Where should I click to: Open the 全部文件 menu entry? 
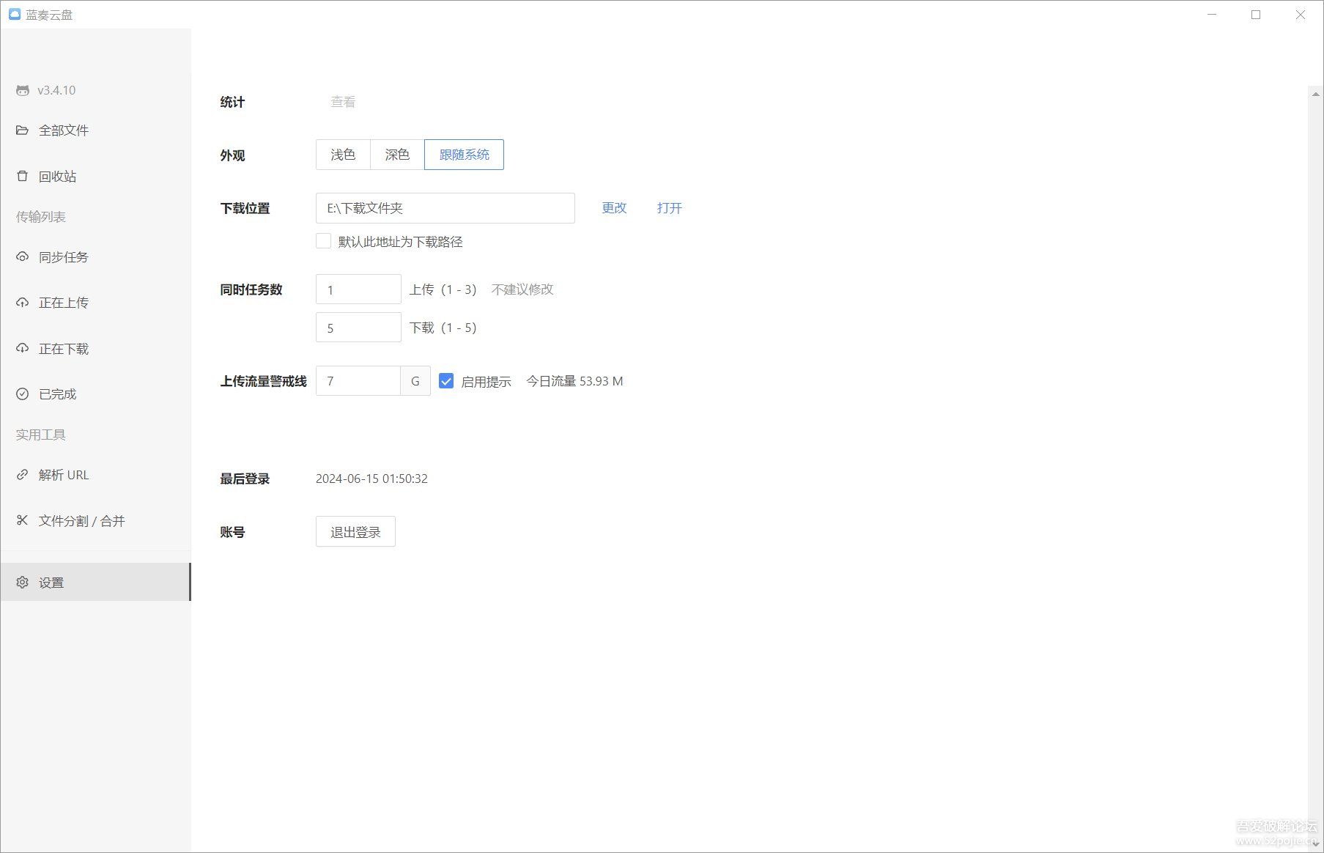pyautogui.click(x=95, y=130)
